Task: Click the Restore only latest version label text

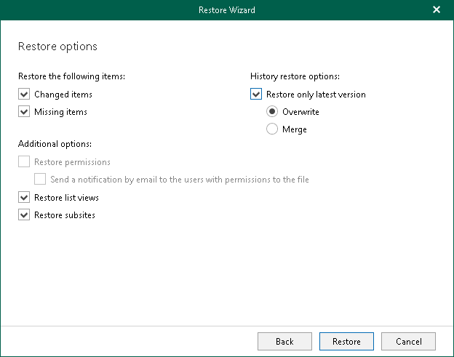Action: click(316, 95)
